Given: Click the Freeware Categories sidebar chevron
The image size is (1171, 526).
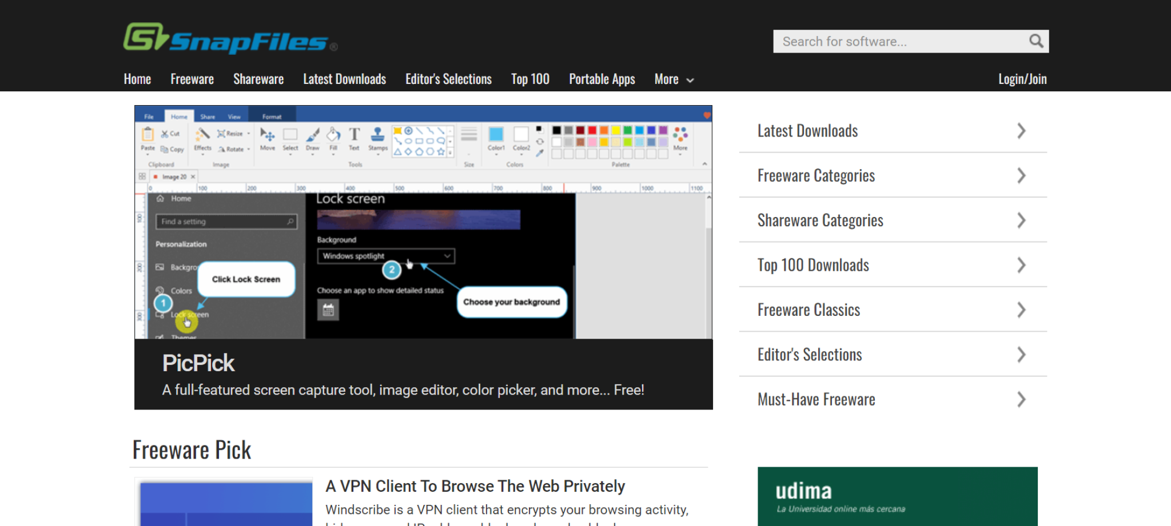Looking at the screenshot, I should point(1021,175).
